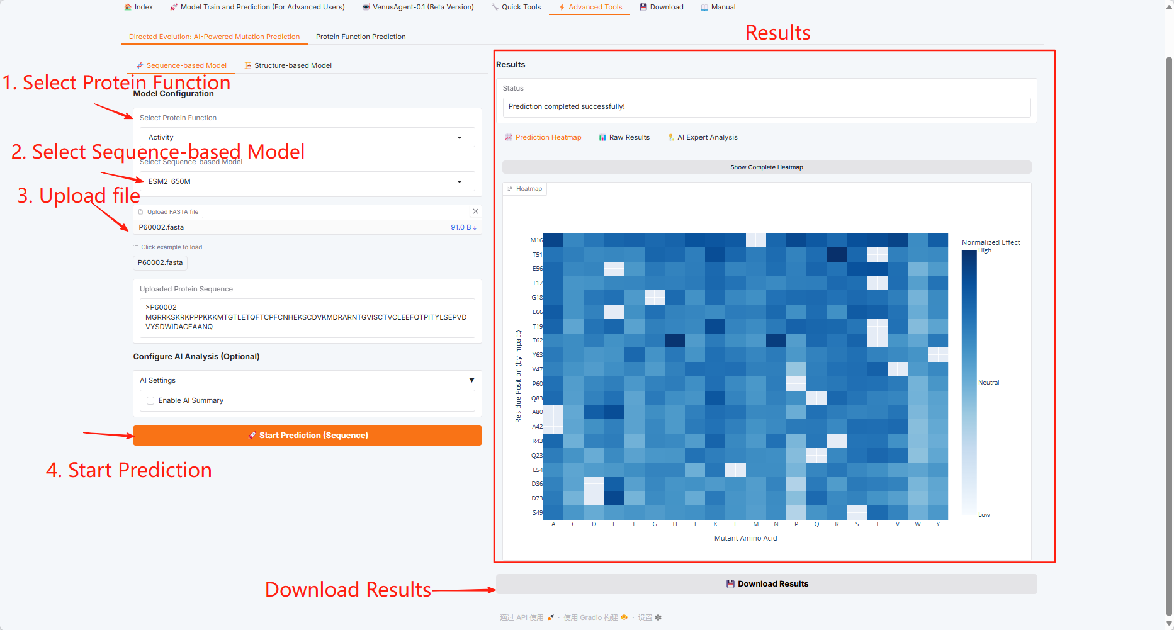Open the Protein Function Prediction tab
Image resolution: width=1174 pixels, height=630 pixels.
pyautogui.click(x=361, y=37)
